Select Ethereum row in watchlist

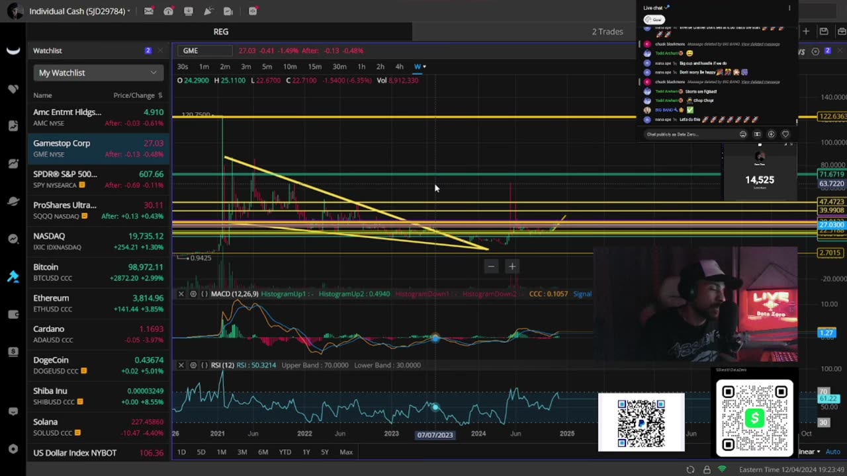pyautogui.click(x=98, y=303)
